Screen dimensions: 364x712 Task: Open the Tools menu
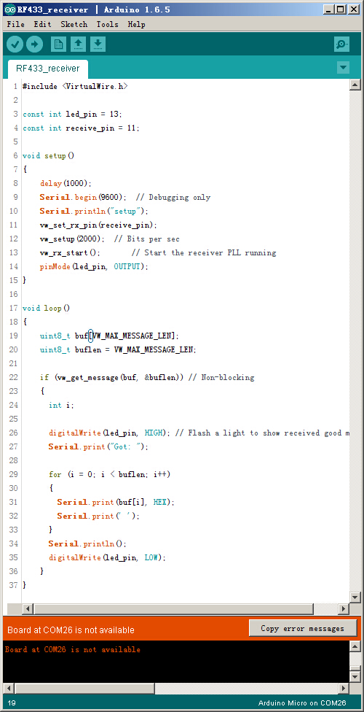(108, 25)
